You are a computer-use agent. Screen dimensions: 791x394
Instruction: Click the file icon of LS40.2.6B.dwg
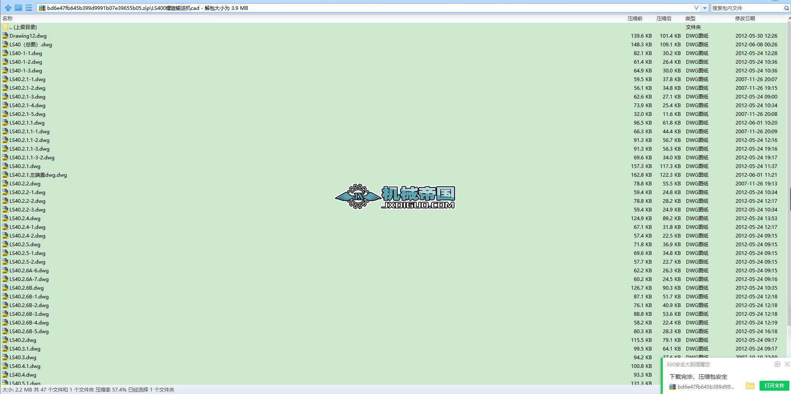(x=5, y=288)
